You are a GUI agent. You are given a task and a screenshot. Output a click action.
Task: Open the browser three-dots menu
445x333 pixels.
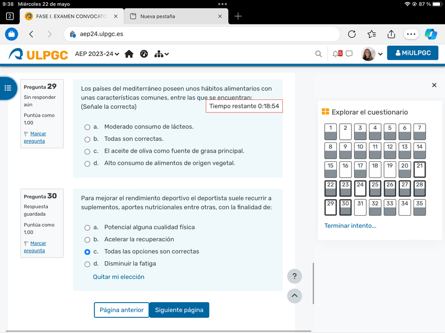click(x=411, y=34)
